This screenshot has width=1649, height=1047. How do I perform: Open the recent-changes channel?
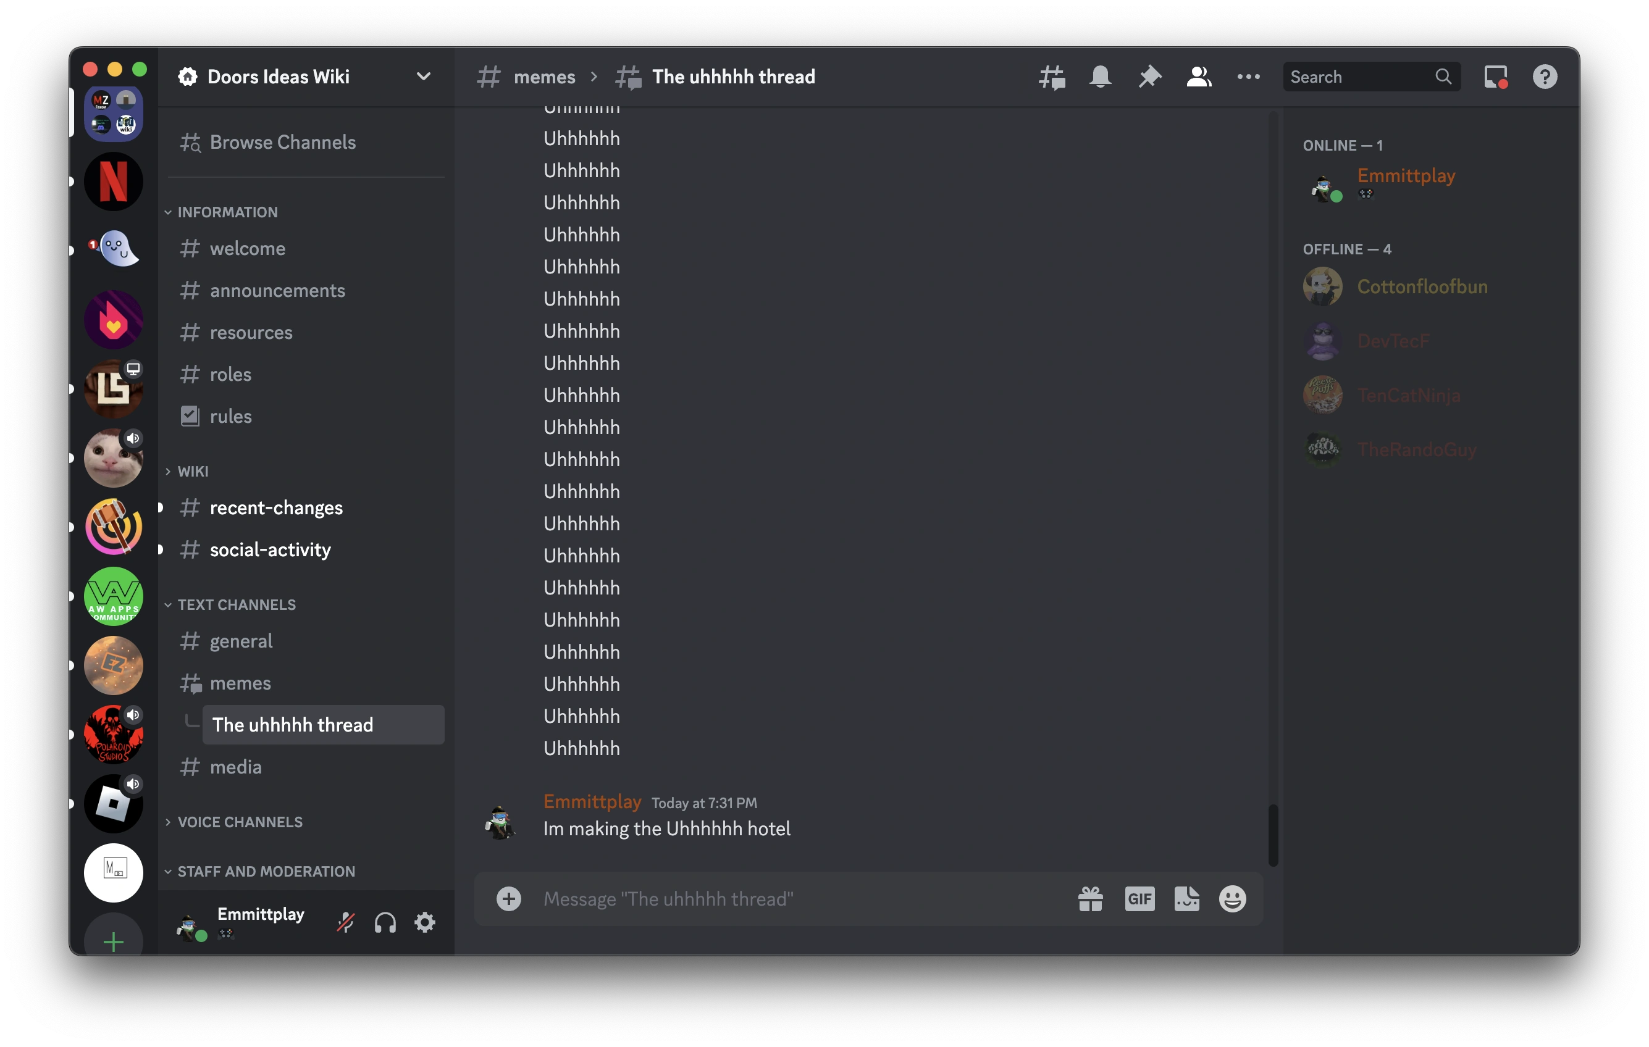tap(276, 508)
